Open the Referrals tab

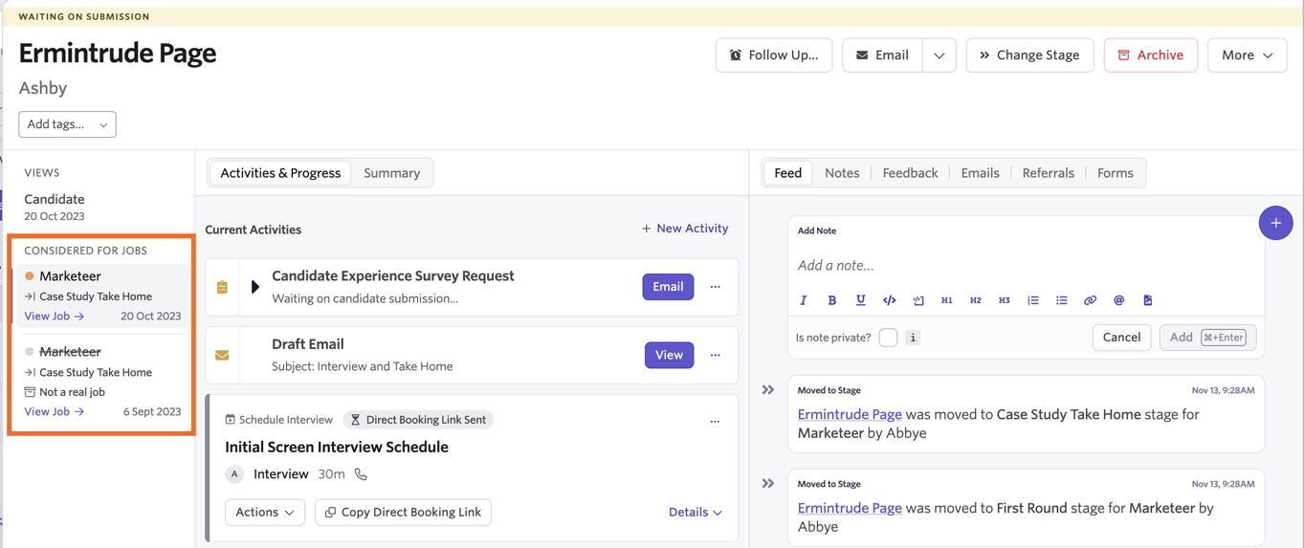point(1048,173)
